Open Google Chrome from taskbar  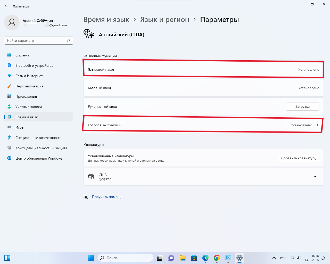click(217, 258)
